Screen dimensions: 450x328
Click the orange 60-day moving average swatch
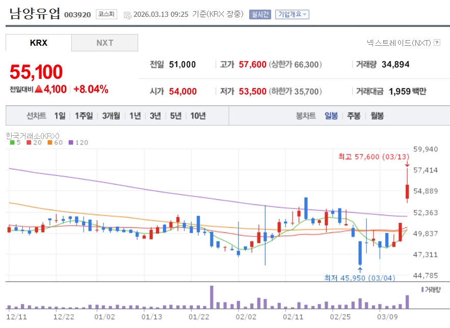coord(49,142)
